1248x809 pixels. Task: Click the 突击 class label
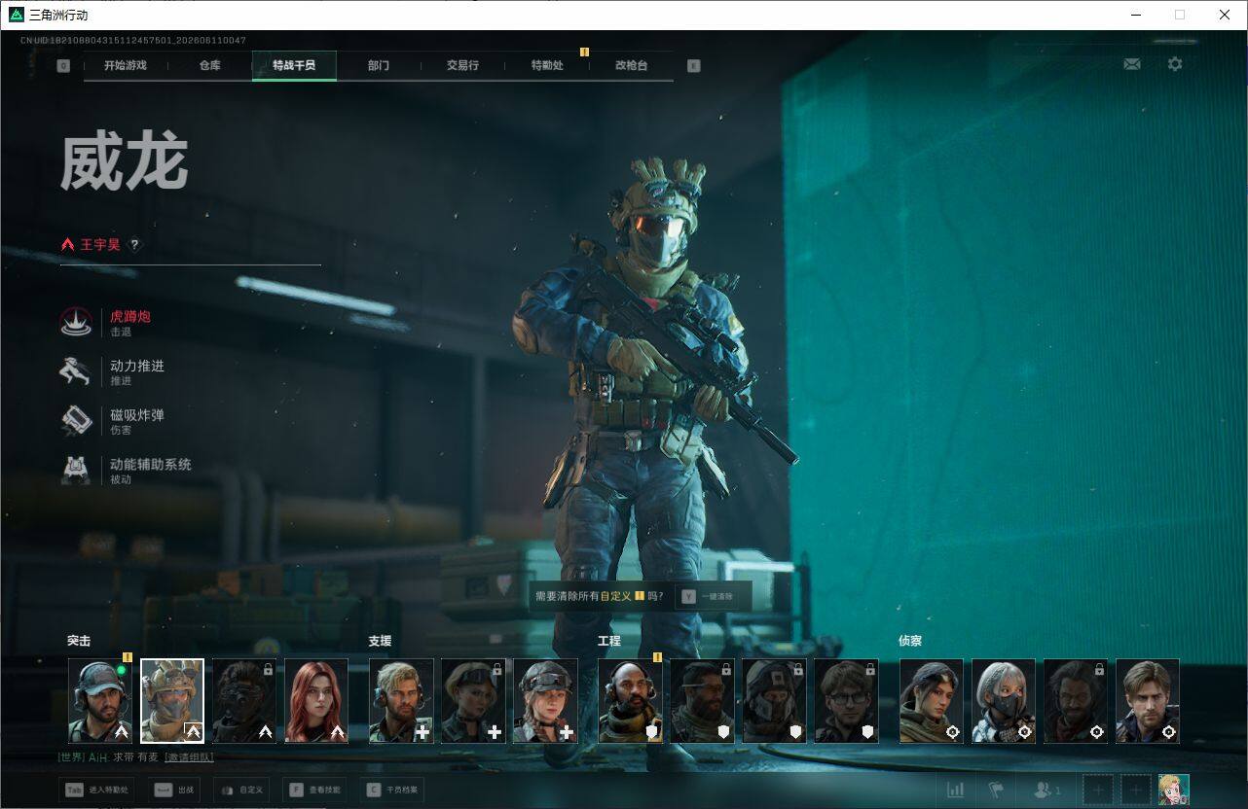[79, 641]
